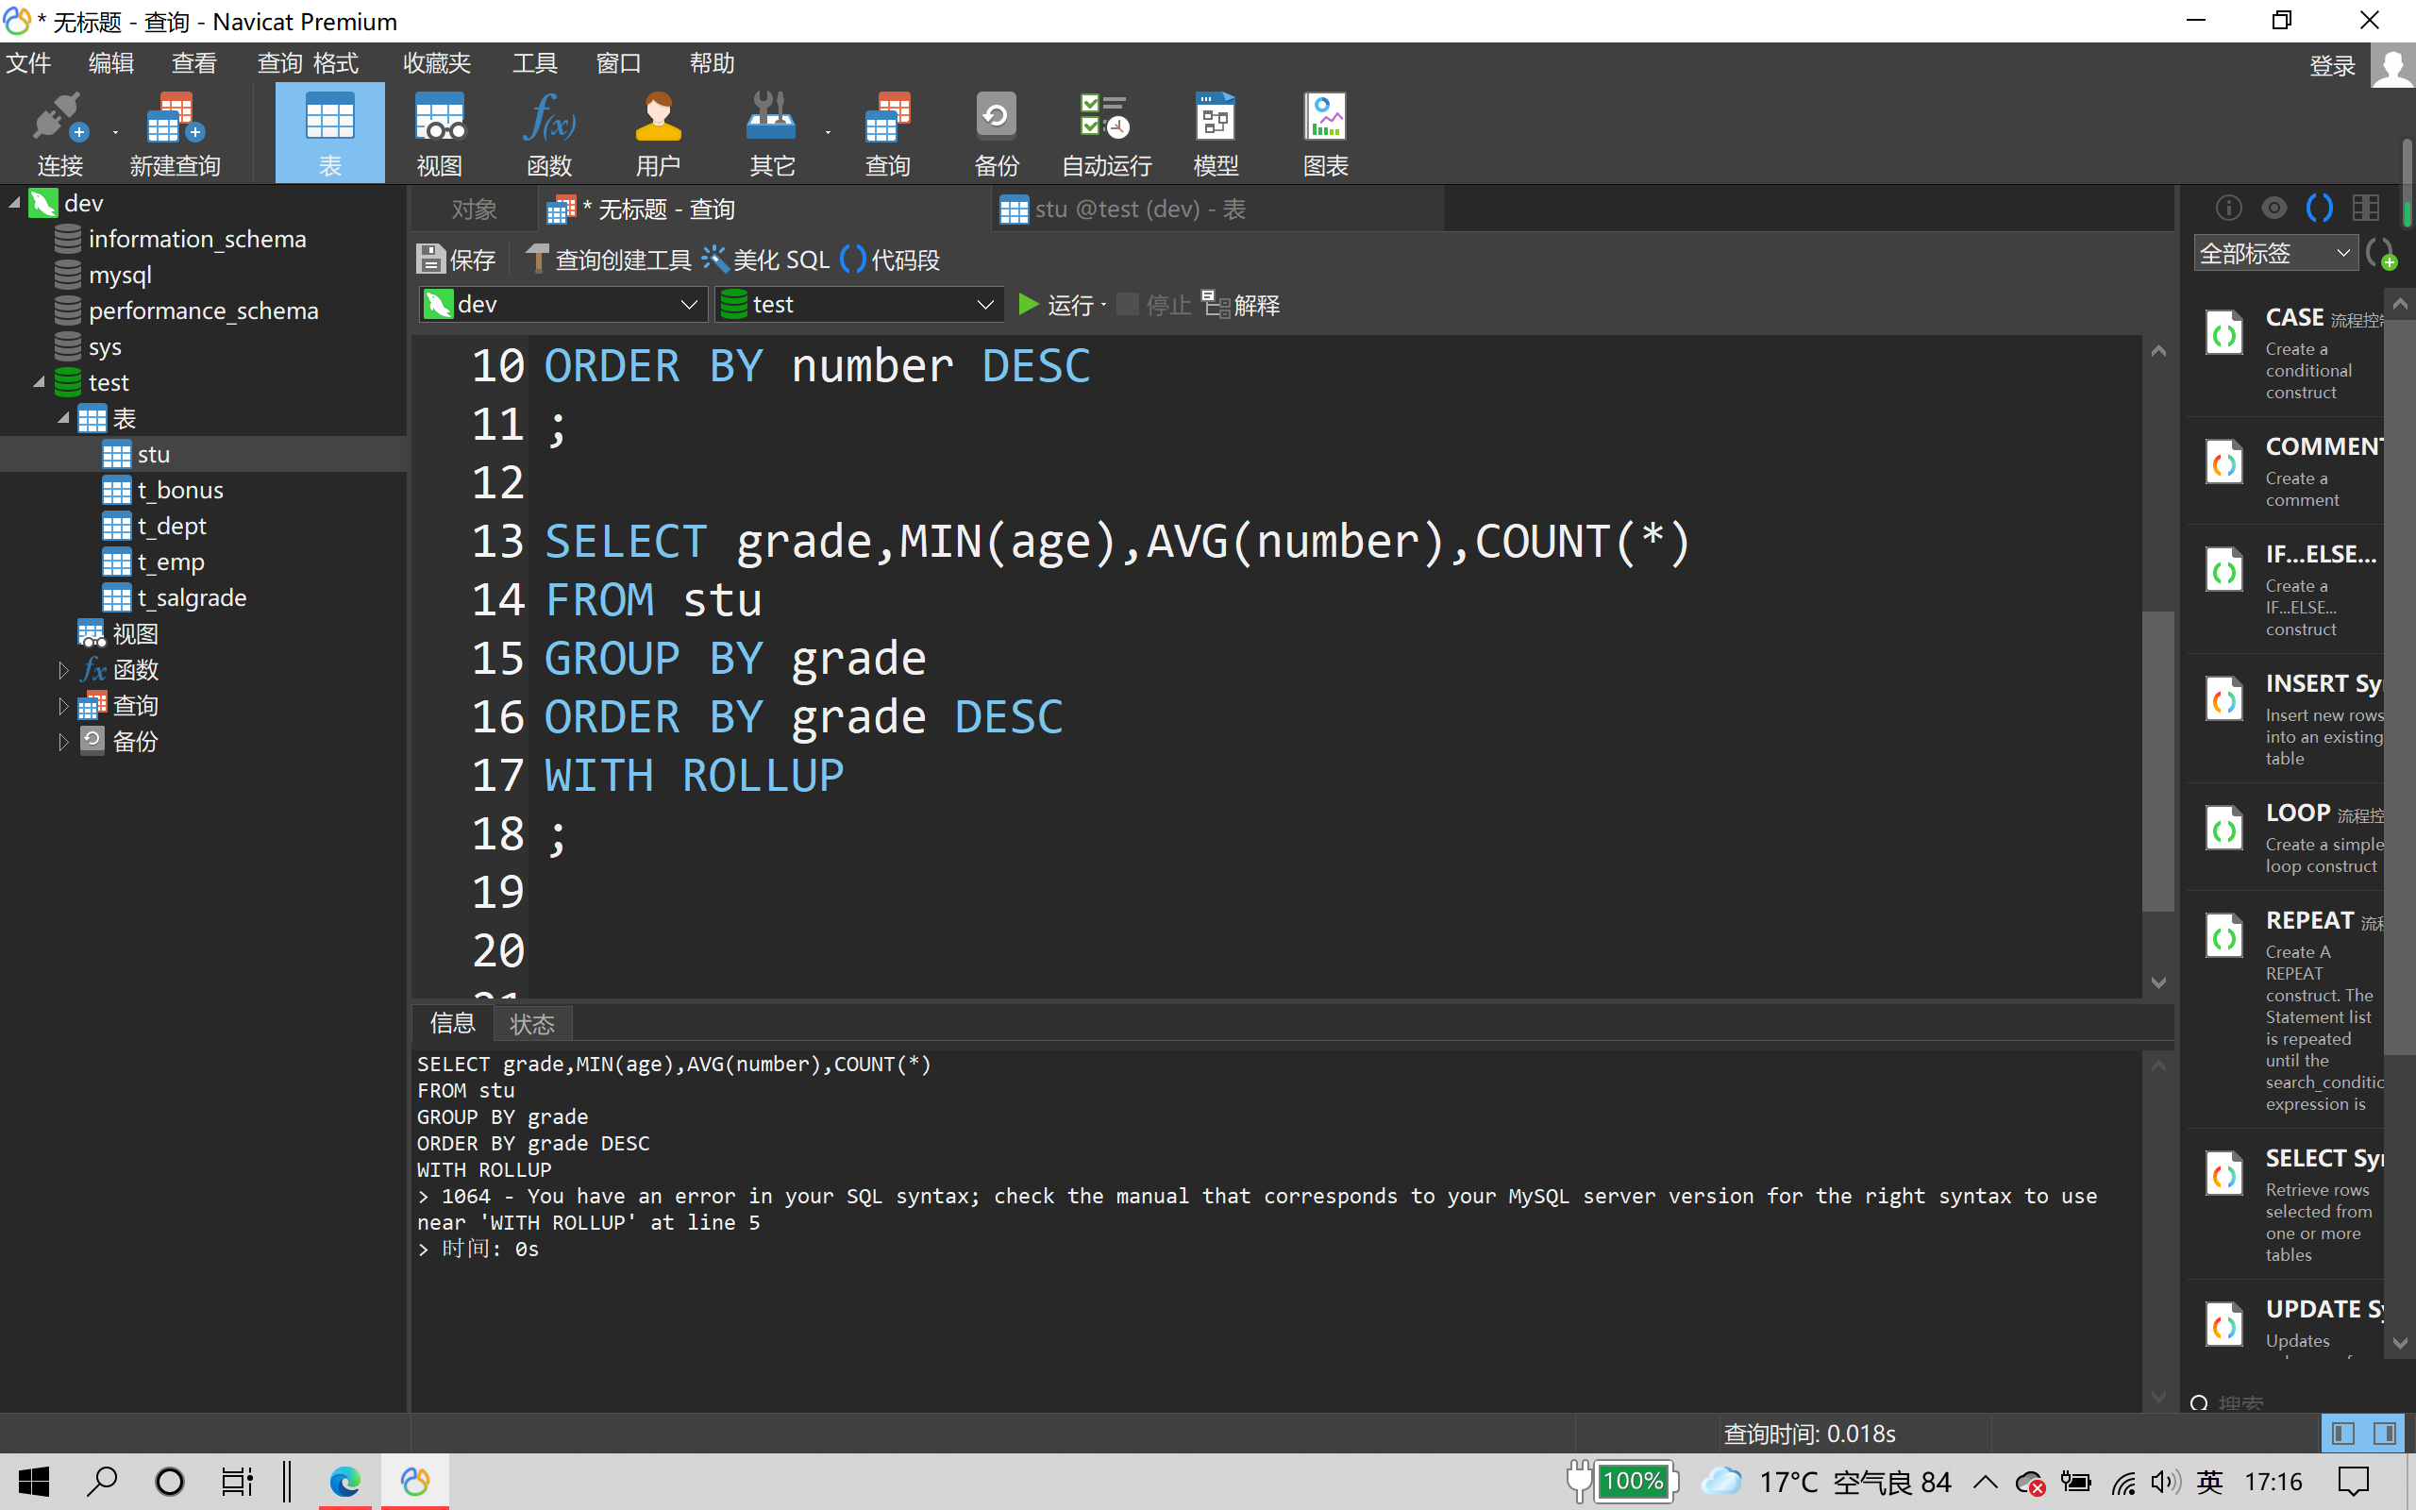Open the 查看 (View) menu
Viewport: 2416px width, 1510px height.
193,63
